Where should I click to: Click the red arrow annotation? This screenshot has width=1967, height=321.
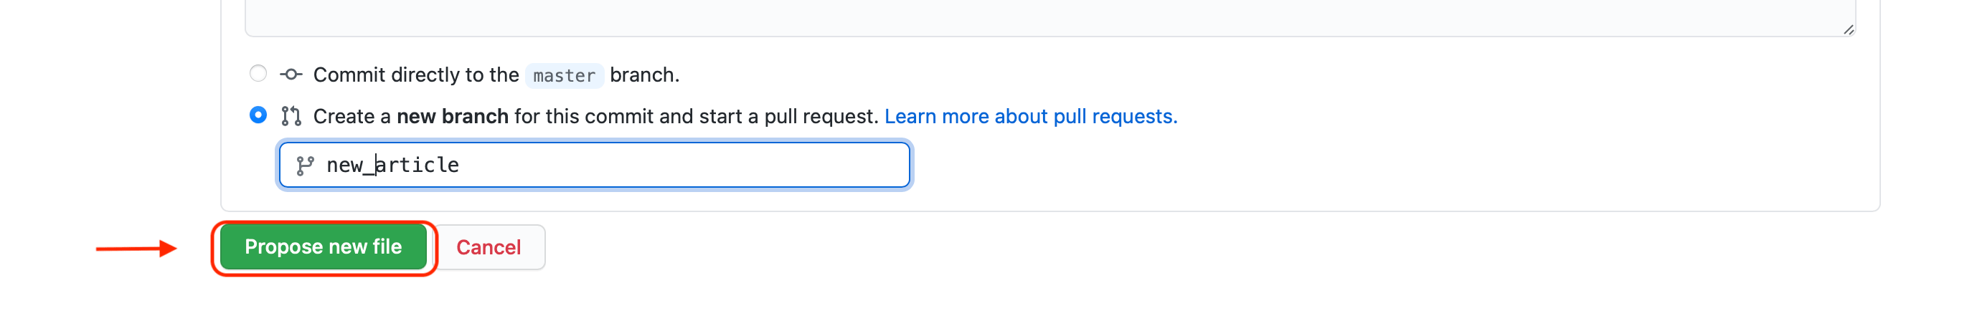(136, 249)
